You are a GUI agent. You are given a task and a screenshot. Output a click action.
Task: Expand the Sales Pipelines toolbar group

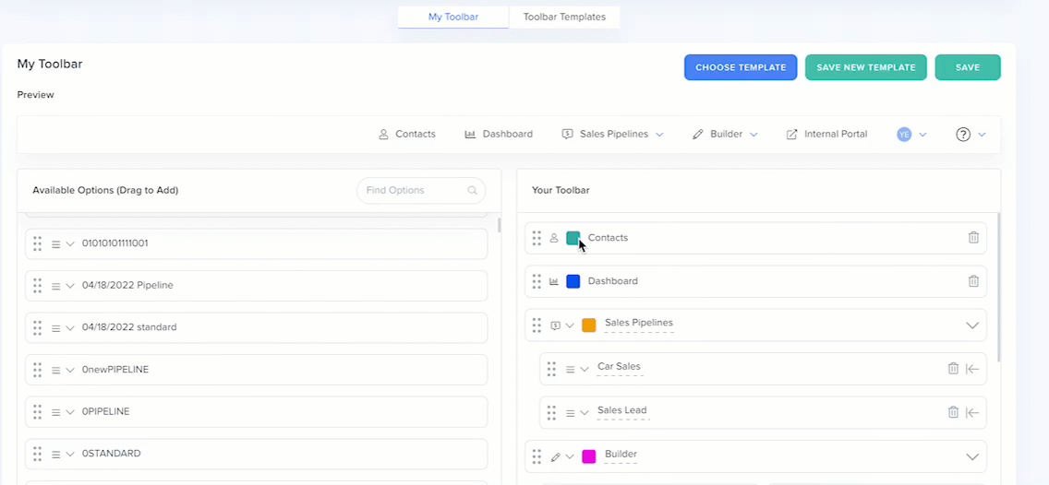point(971,325)
